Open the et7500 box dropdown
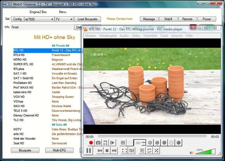Viewport: 225px width, 161px height. click(39, 19)
